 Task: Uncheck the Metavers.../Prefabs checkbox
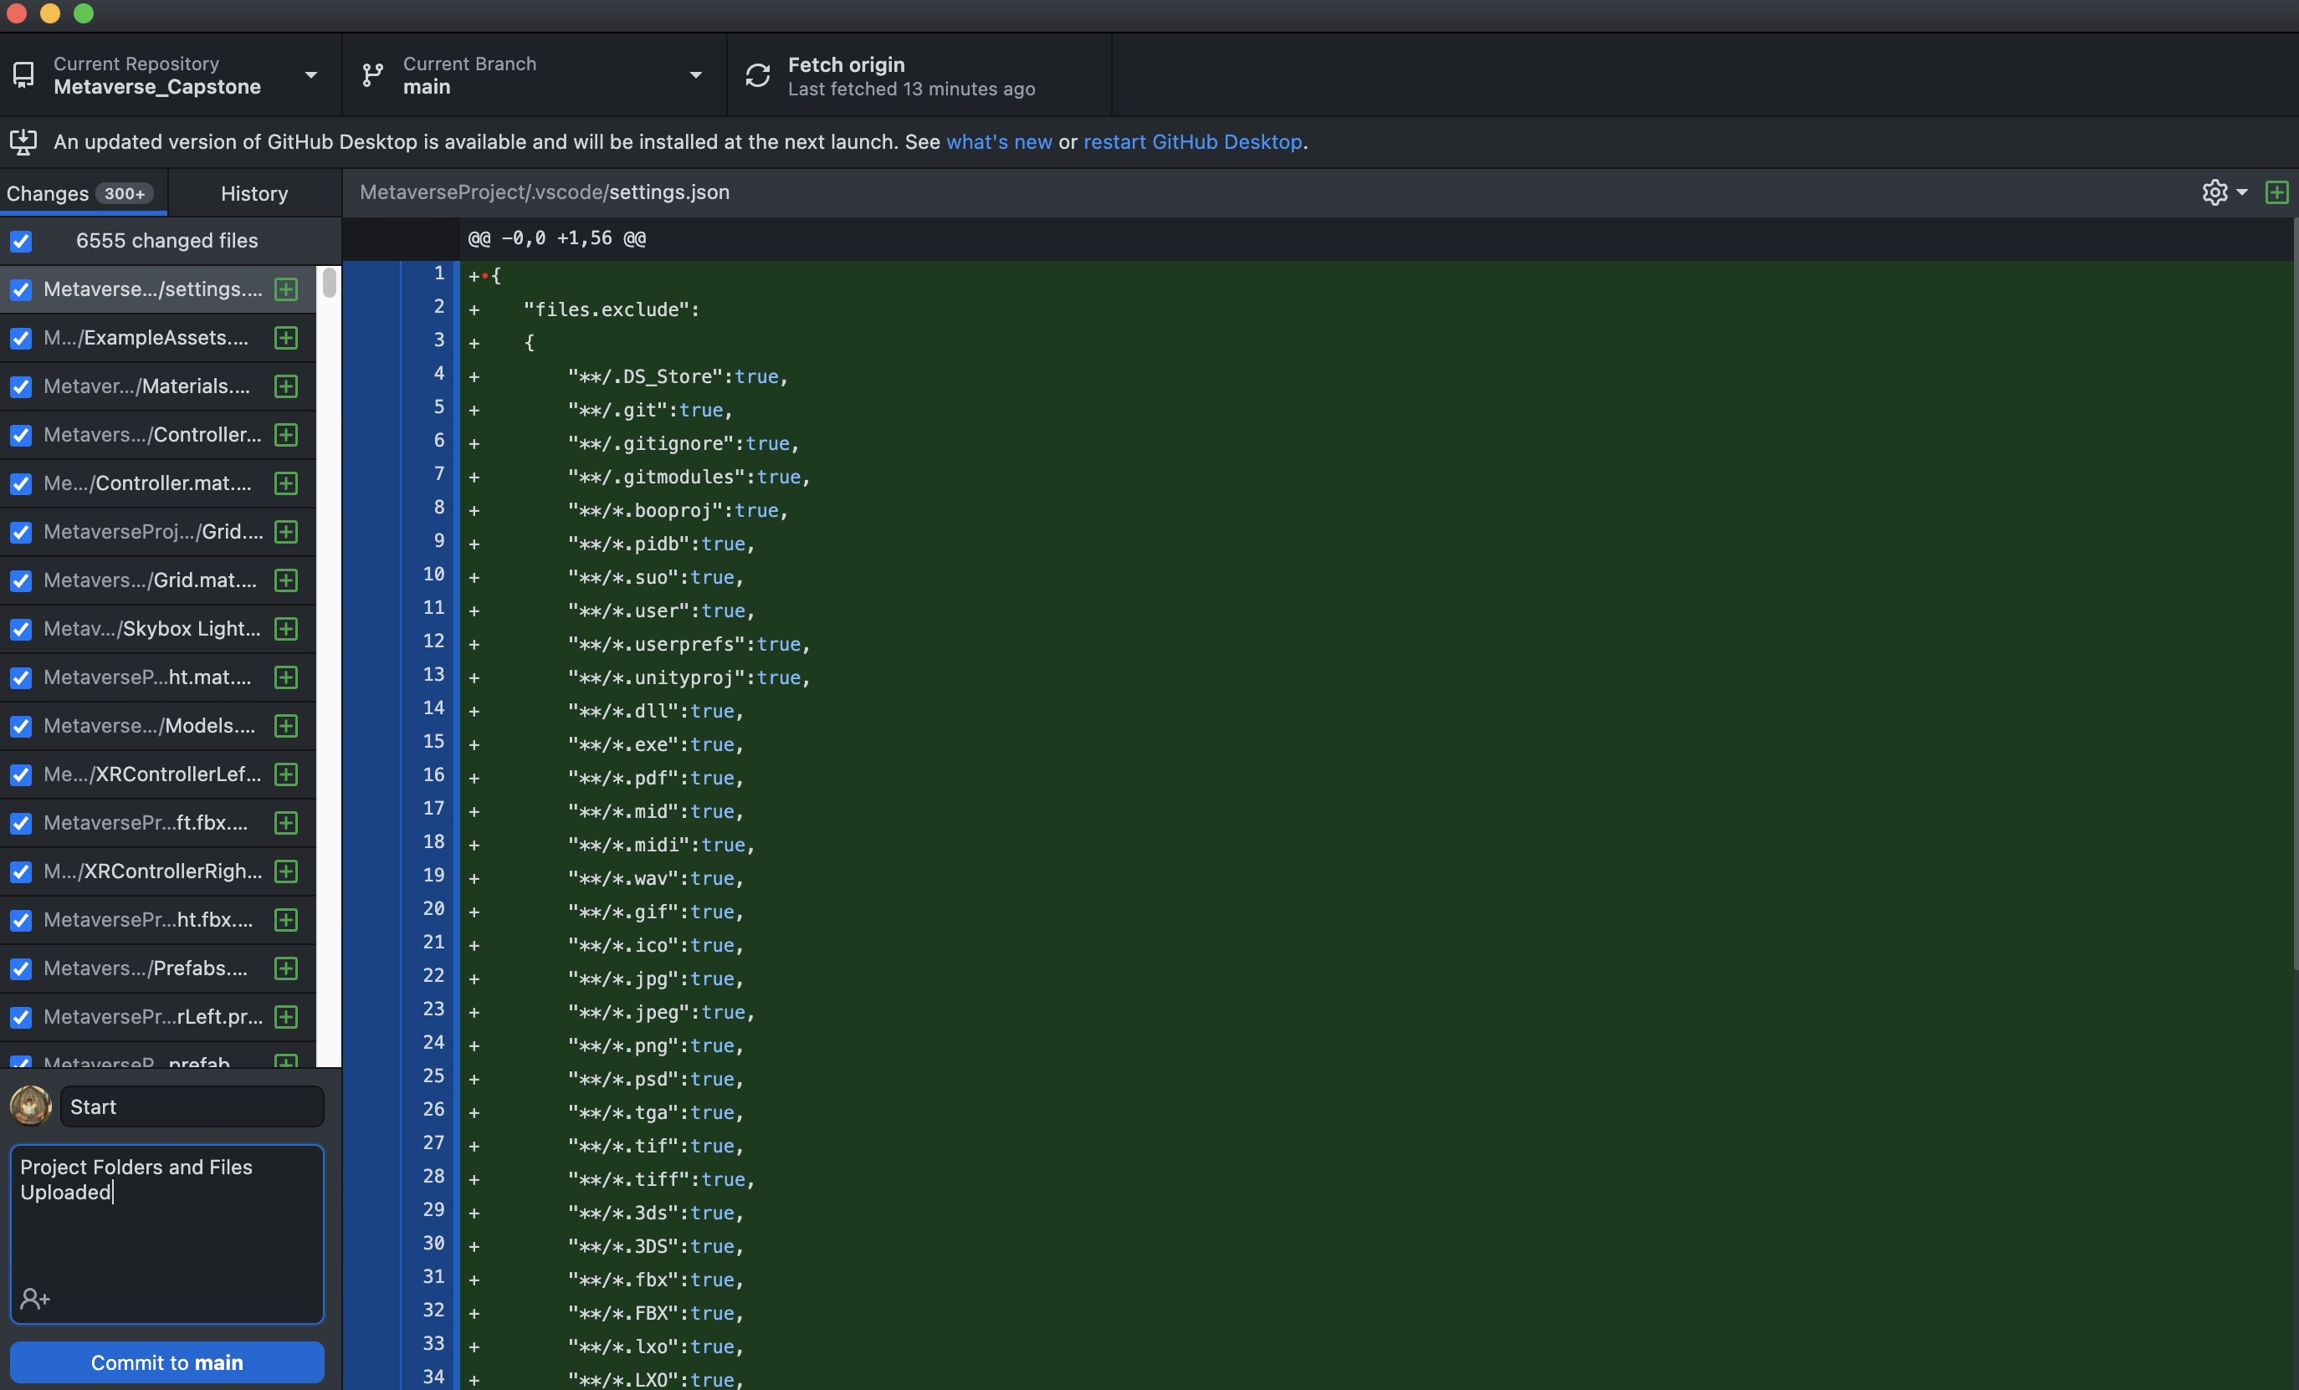(x=21, y=969)
